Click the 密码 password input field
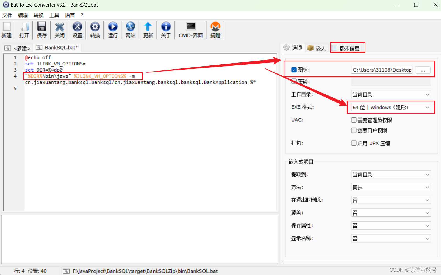441x275 pixels. [x=391, y=81]
